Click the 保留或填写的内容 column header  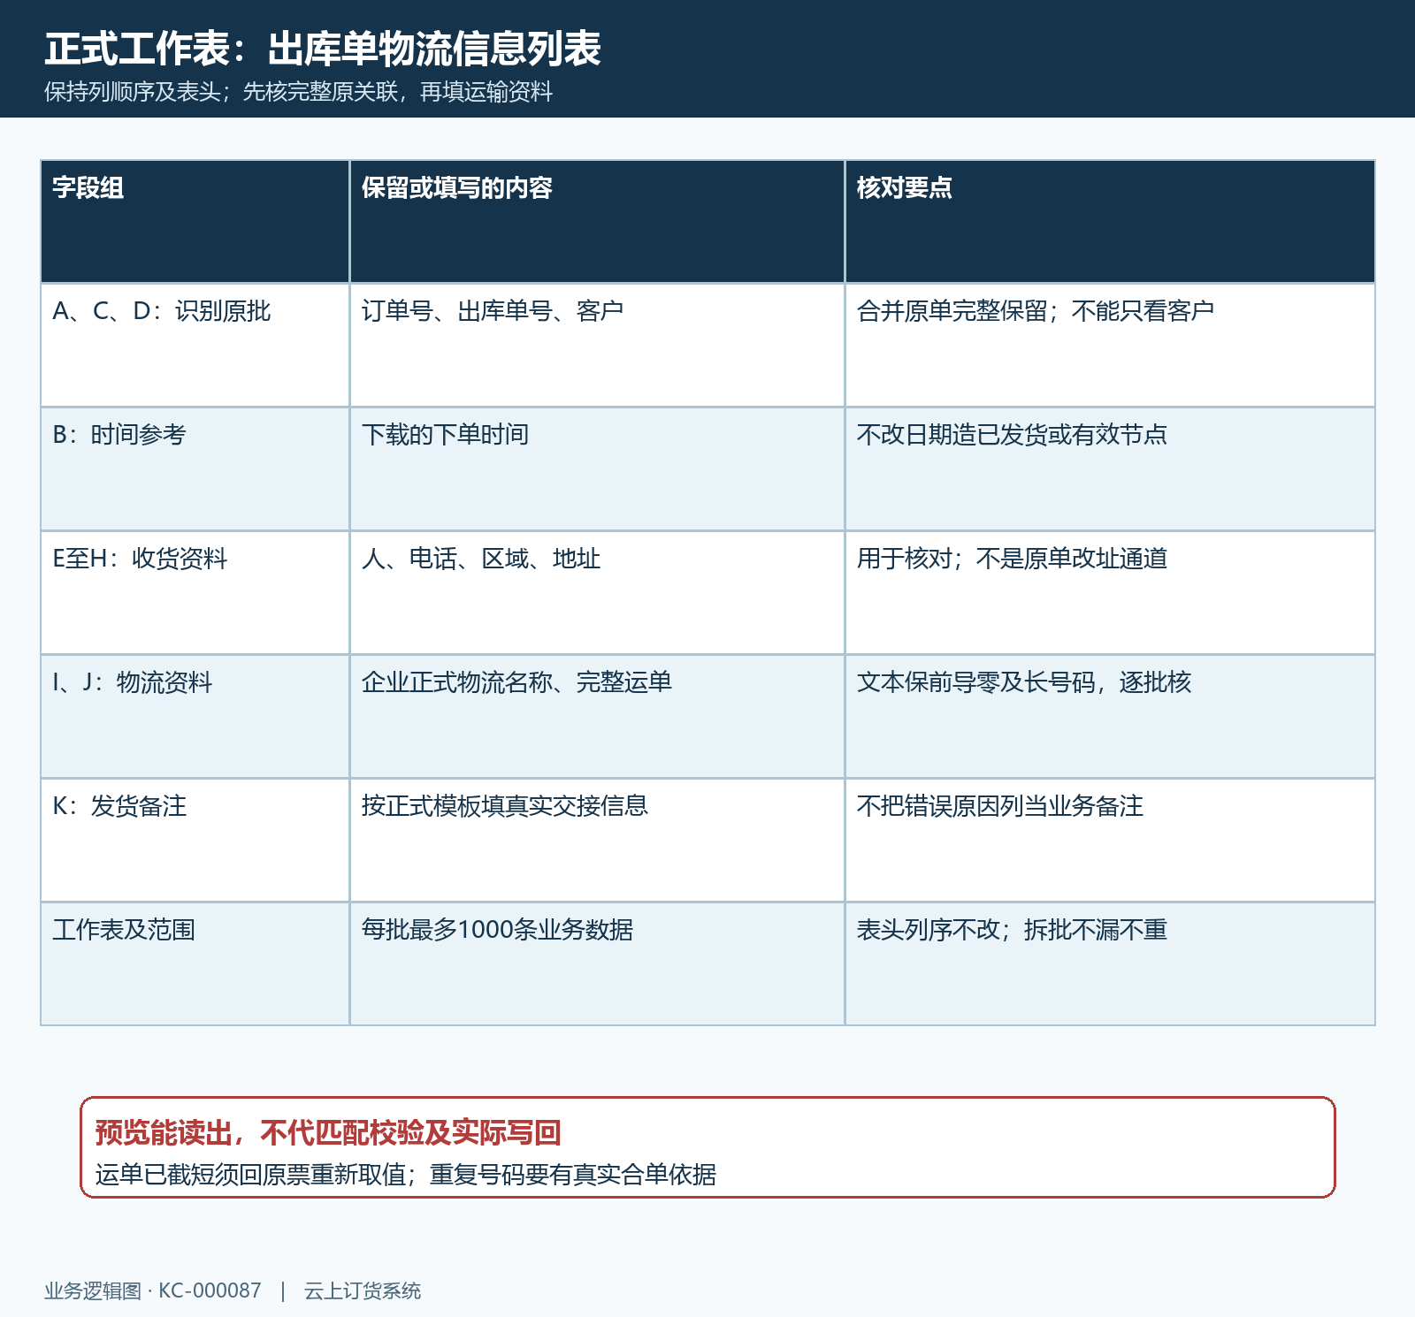[597, 222]
